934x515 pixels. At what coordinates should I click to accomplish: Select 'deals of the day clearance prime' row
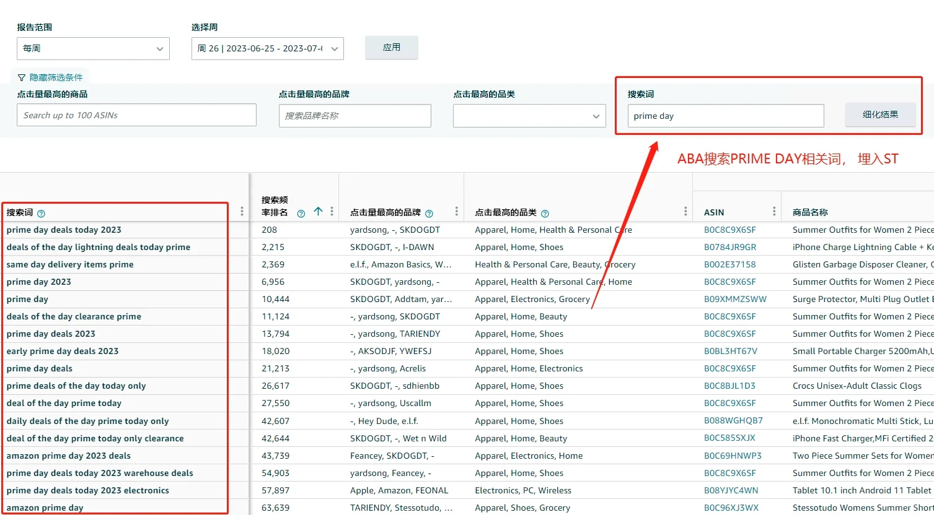[x=74, y=316]
